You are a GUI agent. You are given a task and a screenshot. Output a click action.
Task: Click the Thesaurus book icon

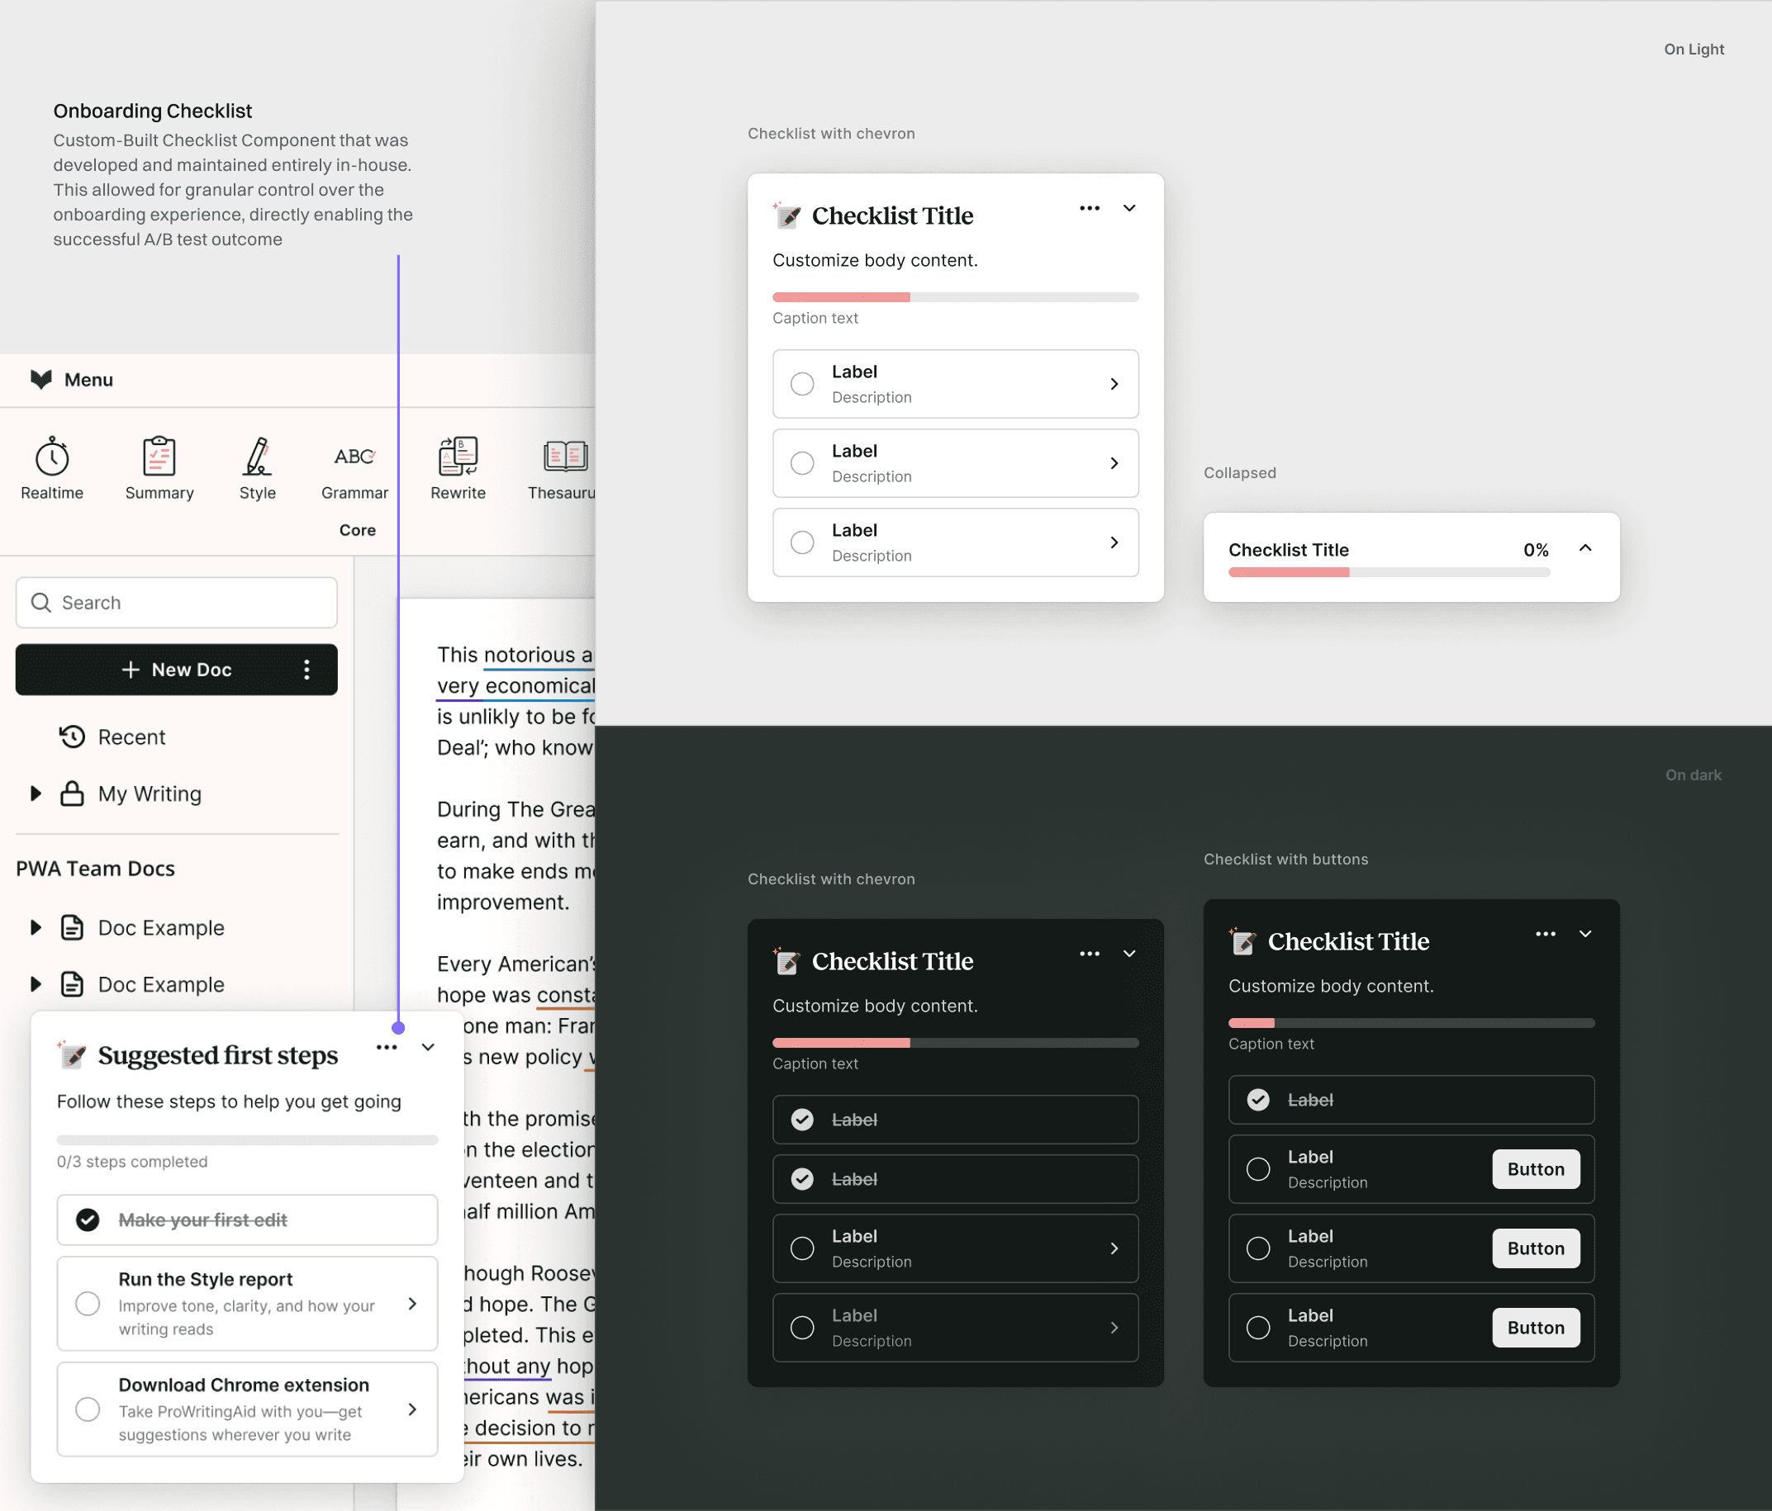pos(564,457)
